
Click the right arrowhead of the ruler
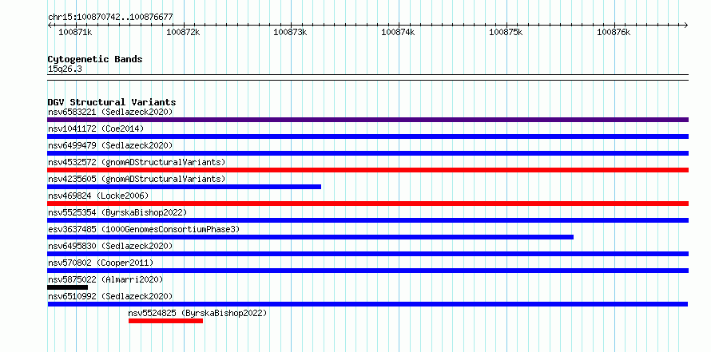686,25
